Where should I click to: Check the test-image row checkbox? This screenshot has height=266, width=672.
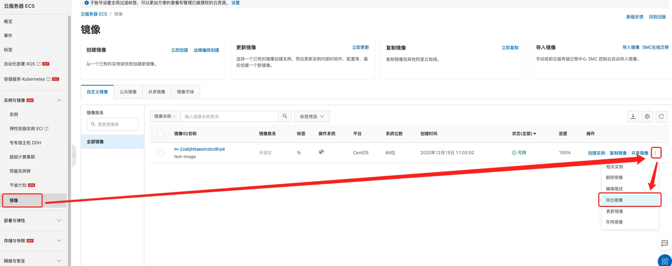161,153
